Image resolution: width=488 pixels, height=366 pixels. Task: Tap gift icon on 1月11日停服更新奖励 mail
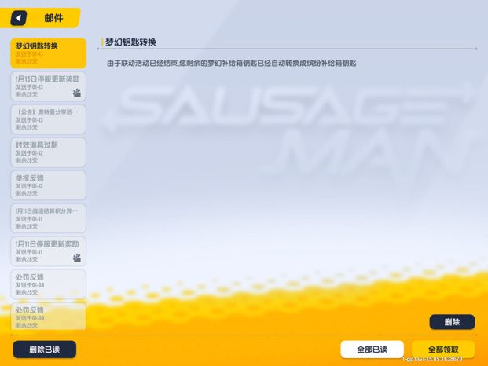(77, 258)
